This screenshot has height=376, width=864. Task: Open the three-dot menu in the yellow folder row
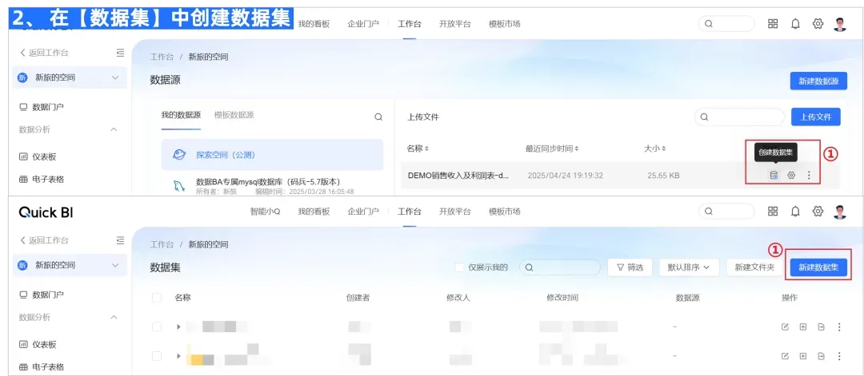[x=839, y=356]
